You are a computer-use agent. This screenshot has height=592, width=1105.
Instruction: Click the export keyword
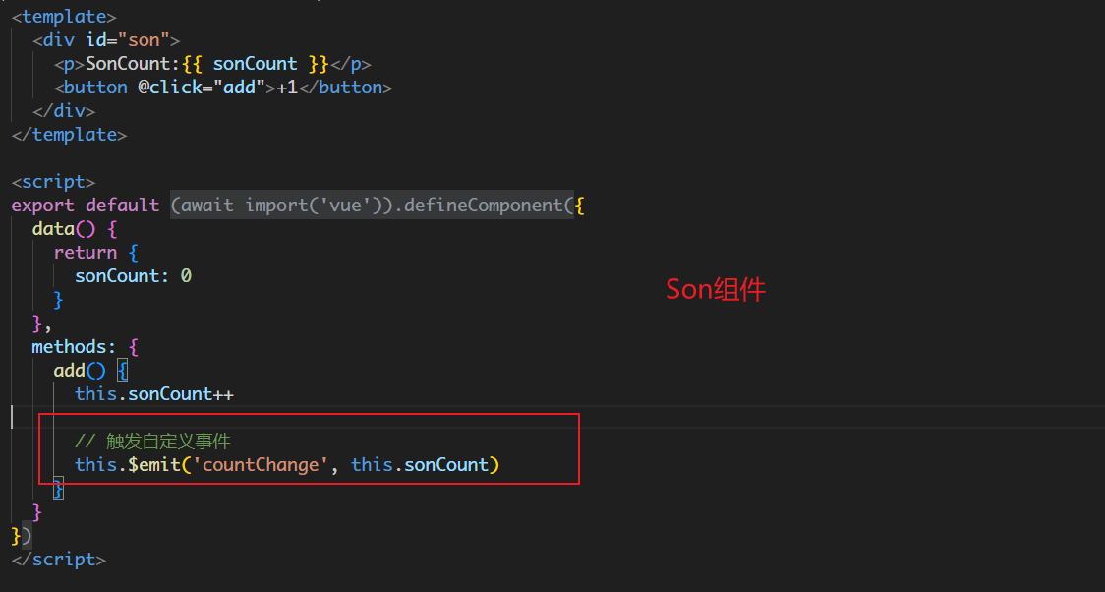pos(42,206)
